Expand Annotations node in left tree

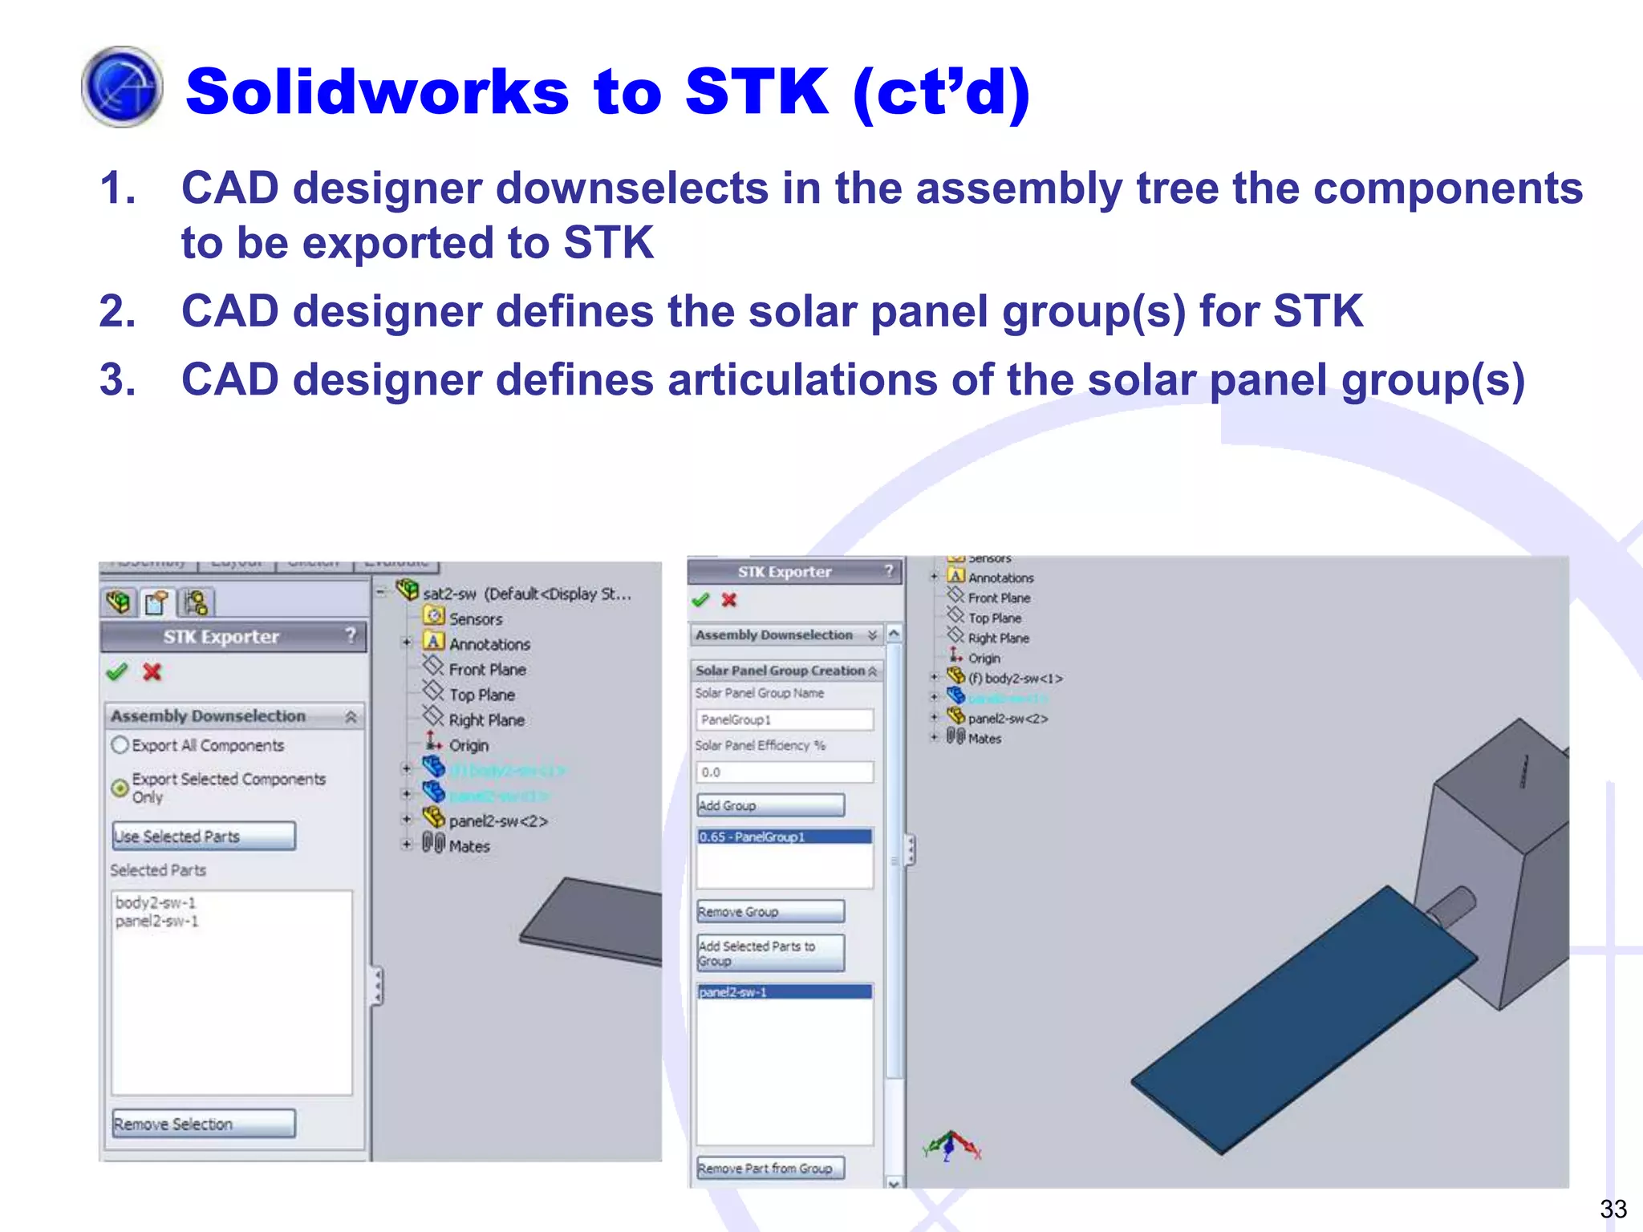[407, 642]
